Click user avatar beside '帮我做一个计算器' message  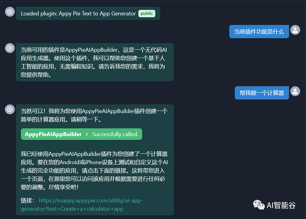coord(295,91)
